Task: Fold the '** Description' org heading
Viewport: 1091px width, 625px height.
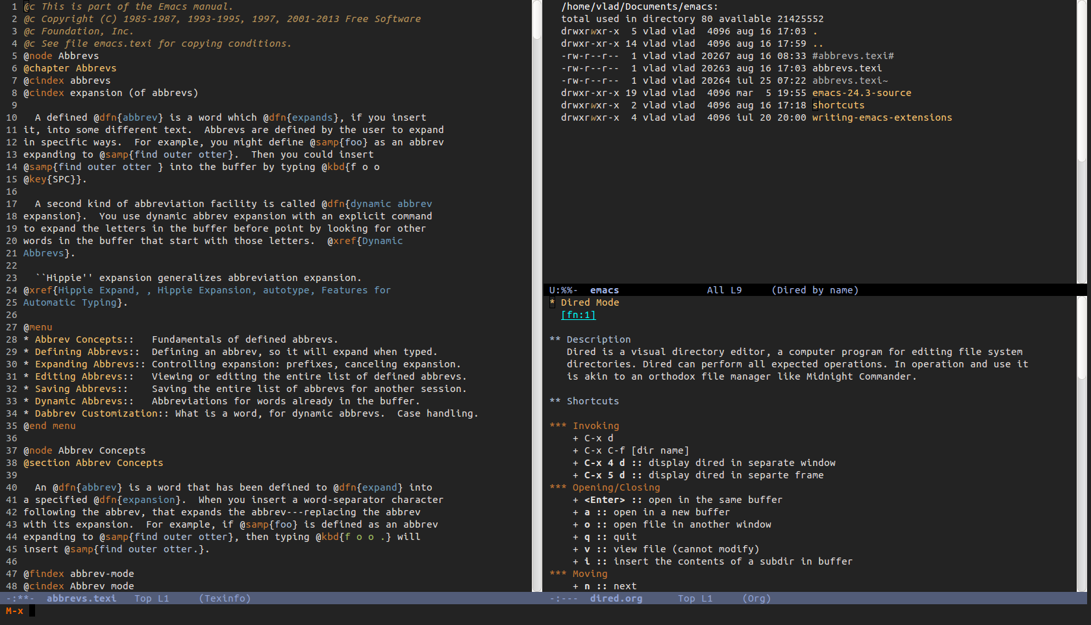Action: [590, 339]
